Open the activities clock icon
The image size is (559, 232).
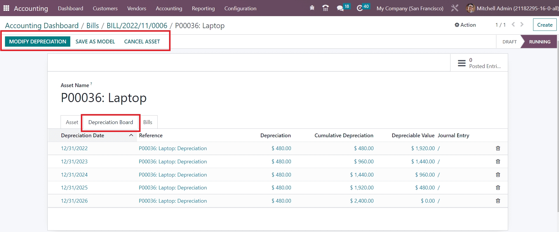pos(360,8)
